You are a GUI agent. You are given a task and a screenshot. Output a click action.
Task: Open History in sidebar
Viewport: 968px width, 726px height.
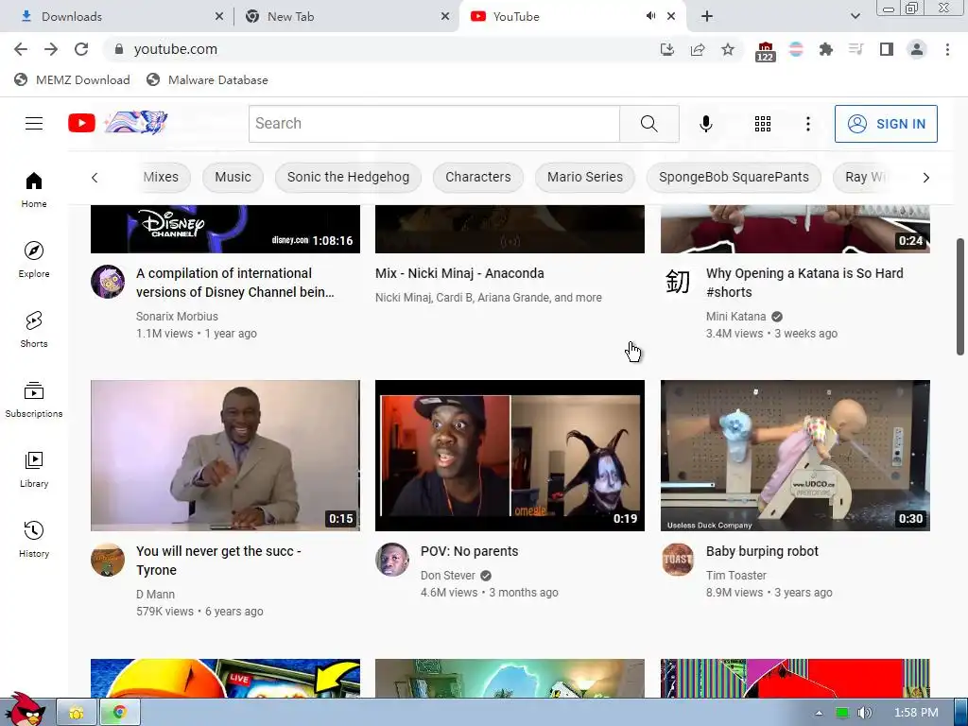click(x=34, y=539)
